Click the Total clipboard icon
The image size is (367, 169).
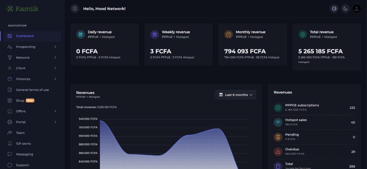(x=278, y=166)
